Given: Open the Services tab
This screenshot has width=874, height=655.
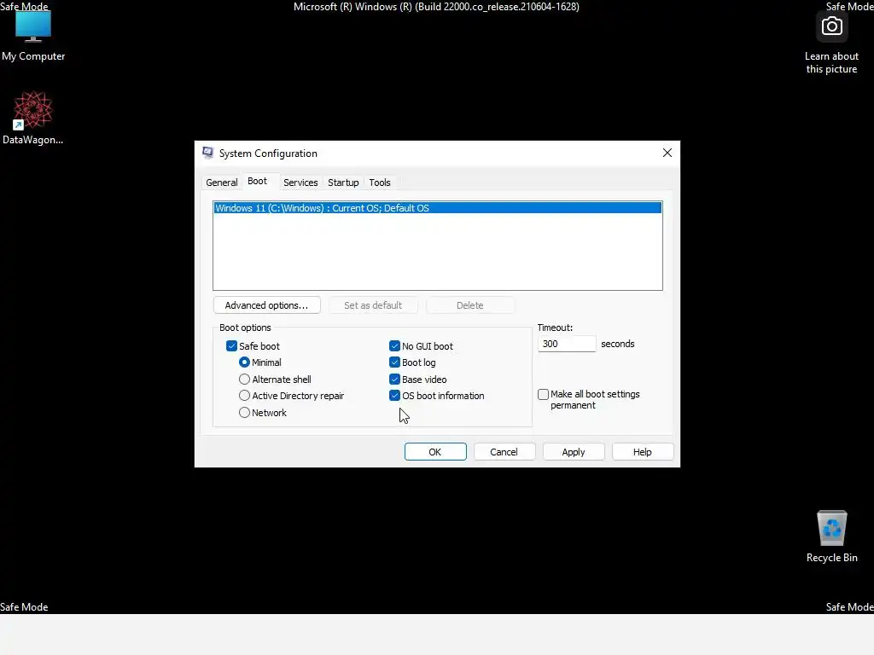Looking at the screenshot, I should coord(300,183).
